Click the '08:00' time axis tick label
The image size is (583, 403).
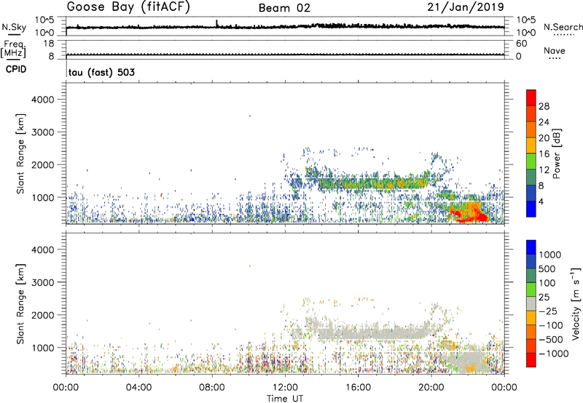pos(212,388)
